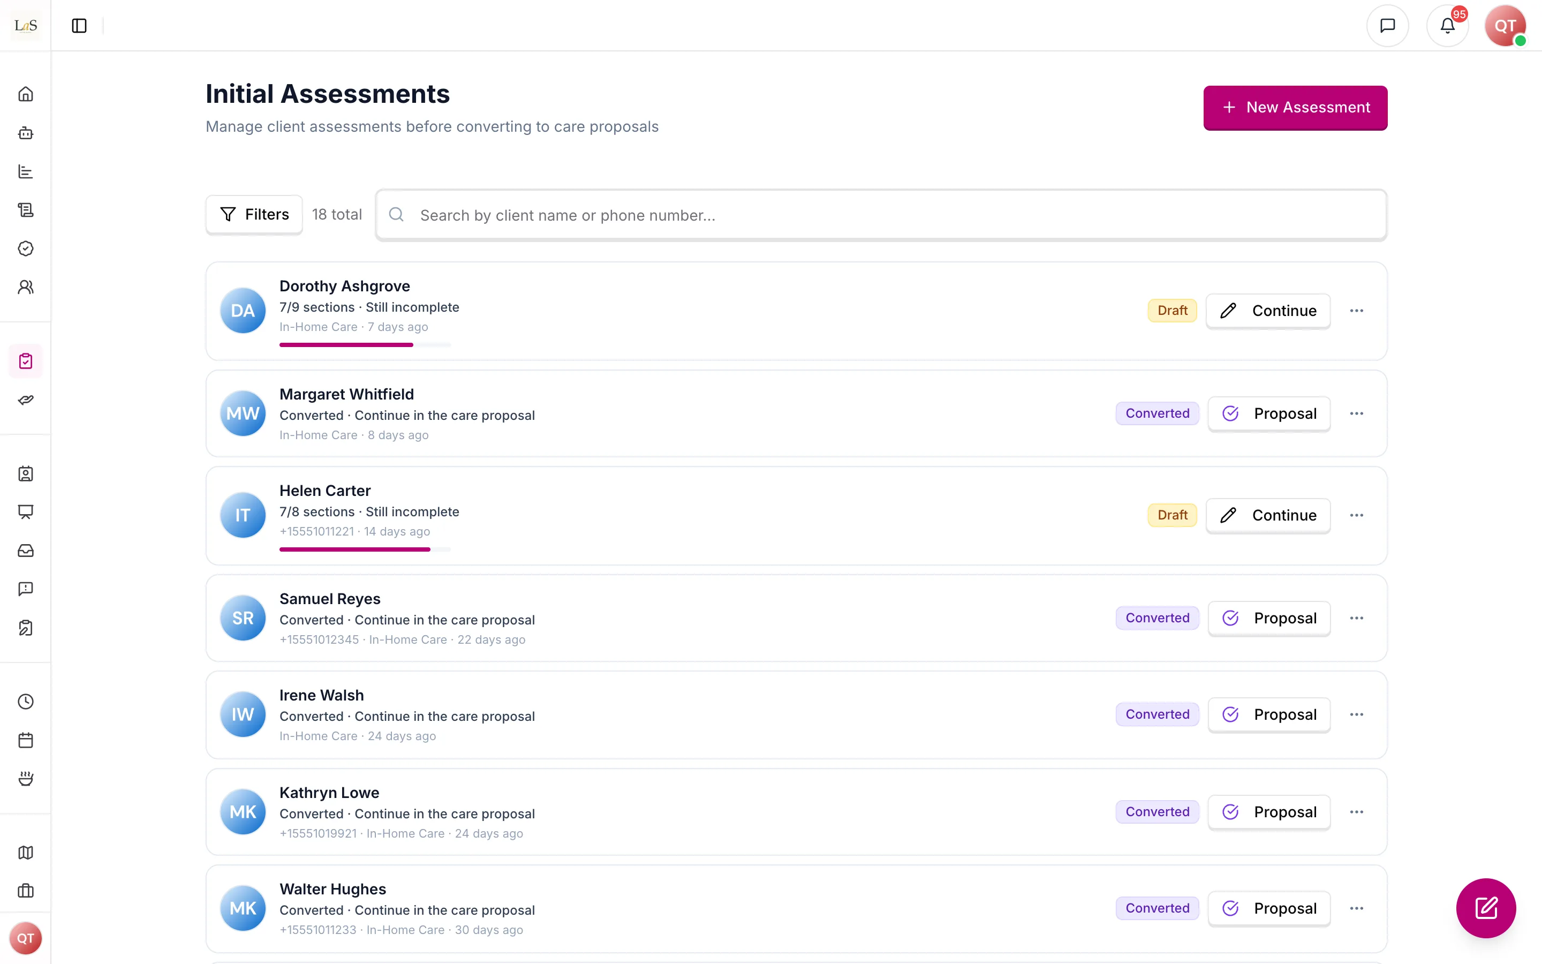Open more options for Samuel Reyes
This screenshot has width=1542, height=964.
tap(1357, 618)
